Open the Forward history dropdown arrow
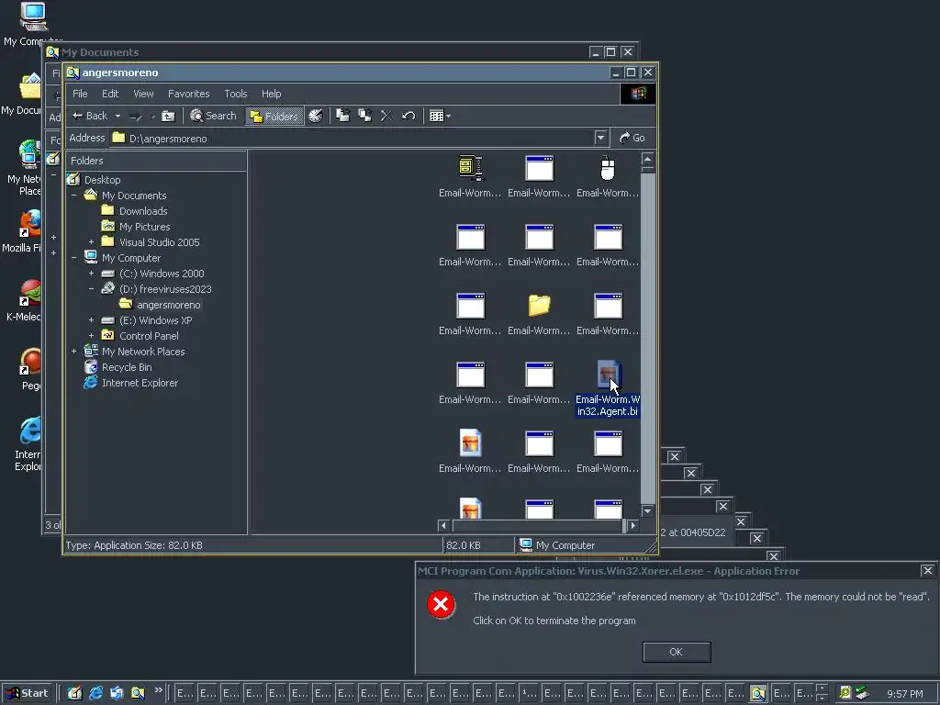 [153, 117]
